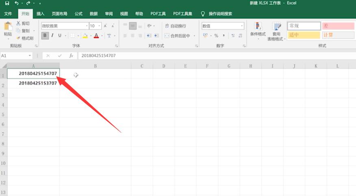The height and width of the screenshot is (196, 356).
Task: Select the 常规 cell style
Action: tap(304, 26)
